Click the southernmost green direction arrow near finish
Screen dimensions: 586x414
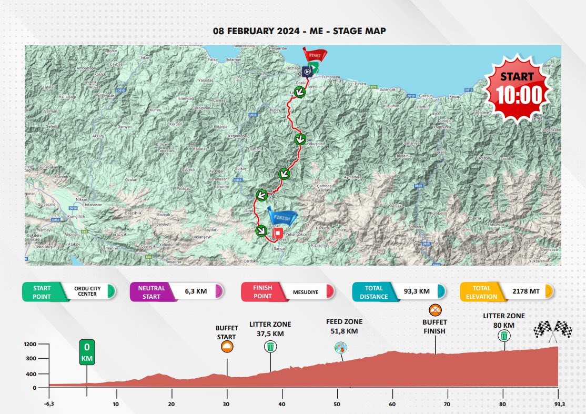coord(261,230)
